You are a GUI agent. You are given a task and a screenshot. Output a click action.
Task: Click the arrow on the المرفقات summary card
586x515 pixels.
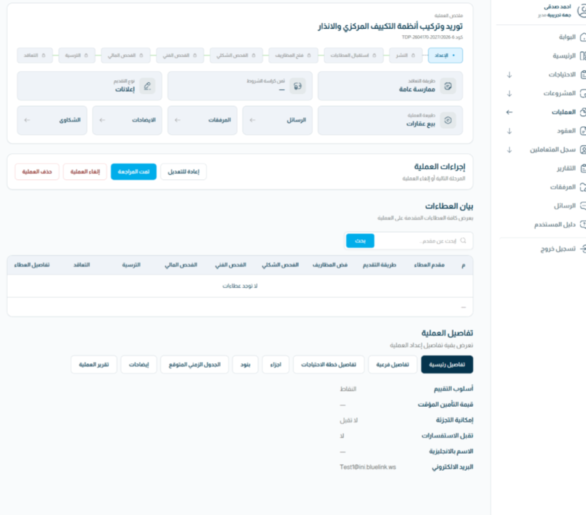(x=178, y=120)
